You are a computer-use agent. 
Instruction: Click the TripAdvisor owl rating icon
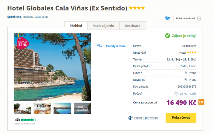[17, 120]
